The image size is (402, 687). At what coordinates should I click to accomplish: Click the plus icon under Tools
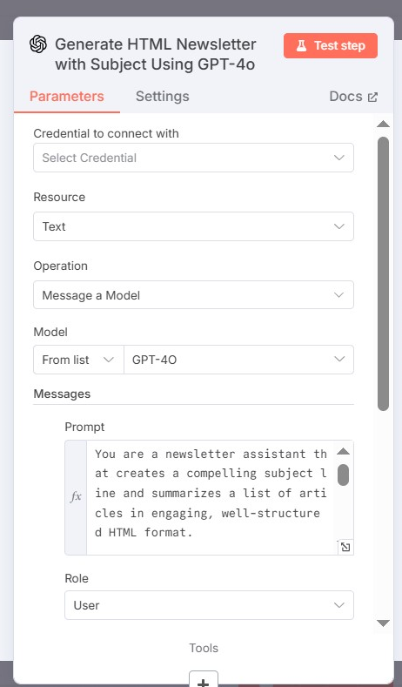tap(204, 681)
